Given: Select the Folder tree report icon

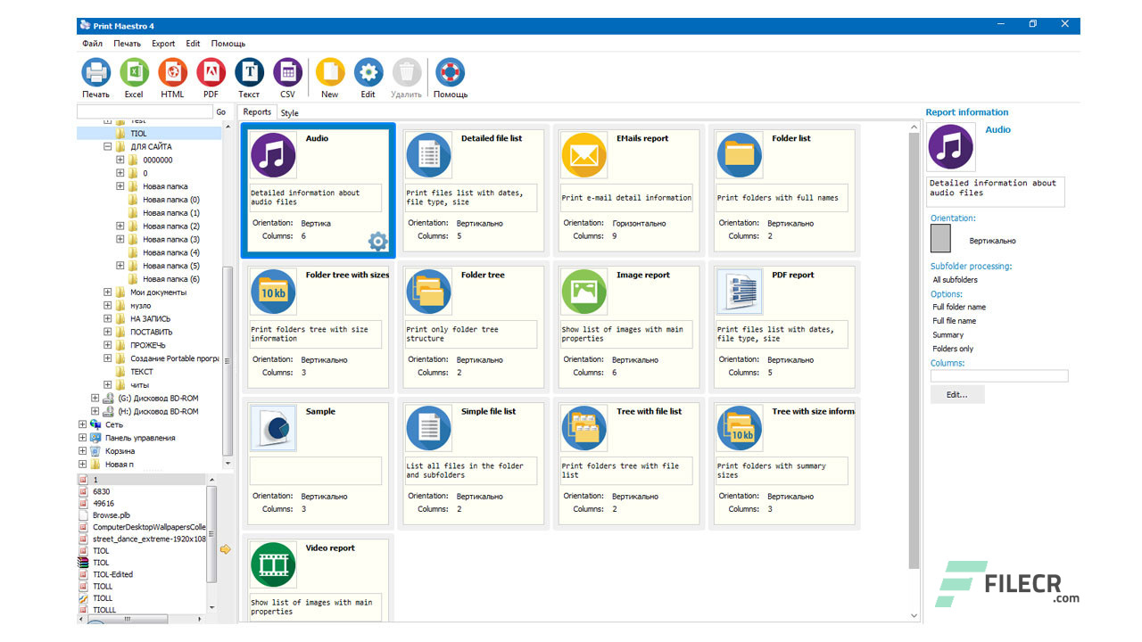Looking at the screenshot, I should pyautogui.click(x=428, y=291).
